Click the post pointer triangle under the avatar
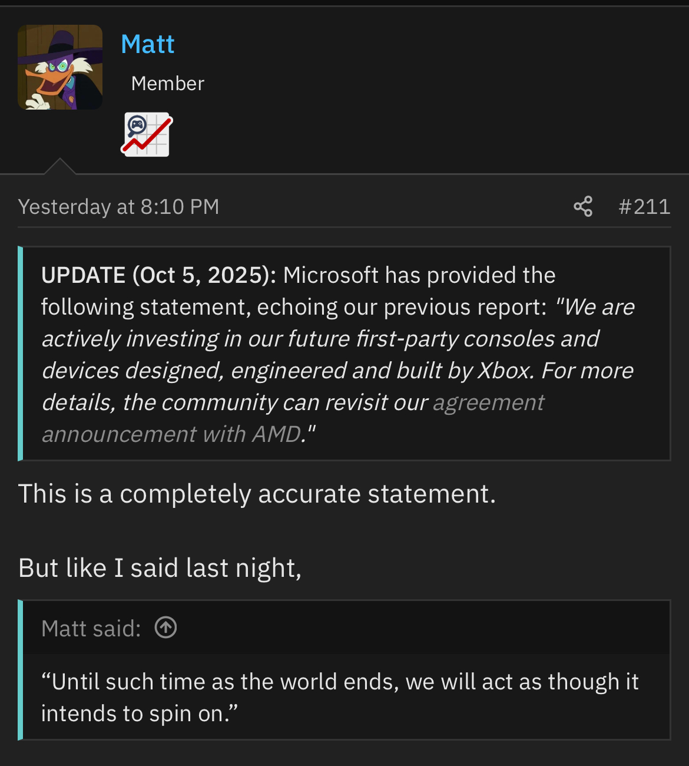Viewport: 689px width, 766px height. coord(59,167)
